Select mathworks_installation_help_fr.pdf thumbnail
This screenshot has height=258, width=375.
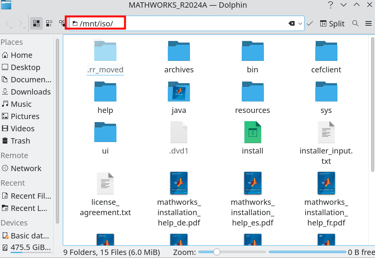pos(326,183)
